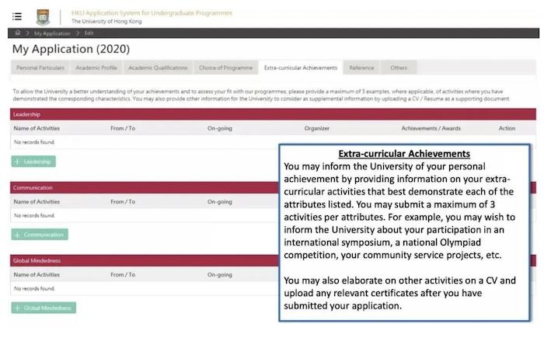Click the plus icon on Leadership button

point(19,162)
